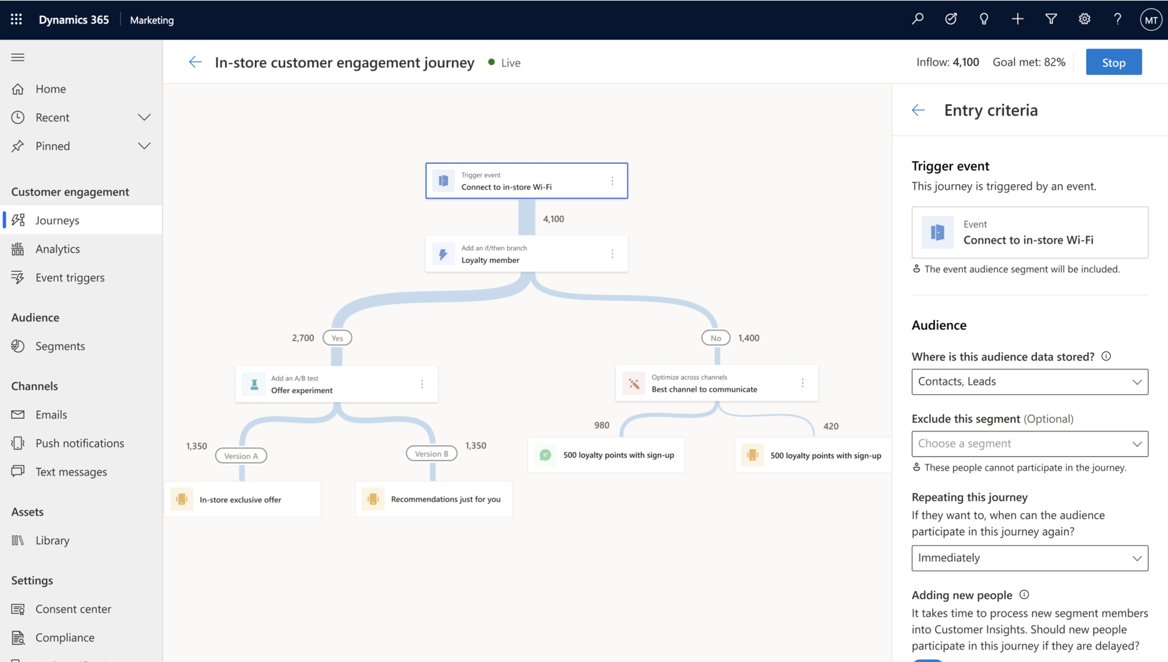Screen dimensions: 1168x662
Task: Select the Yes branch label
Action: [337, 338]
